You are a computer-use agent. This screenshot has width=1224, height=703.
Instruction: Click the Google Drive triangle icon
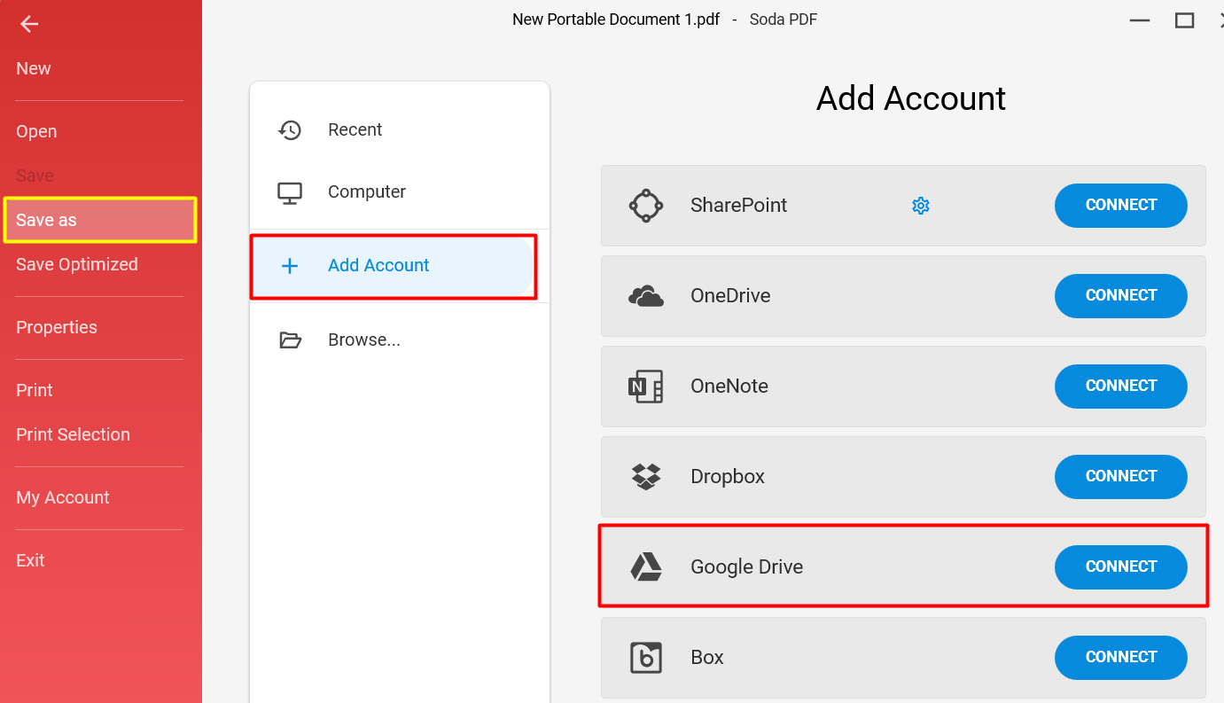(646, 566)
